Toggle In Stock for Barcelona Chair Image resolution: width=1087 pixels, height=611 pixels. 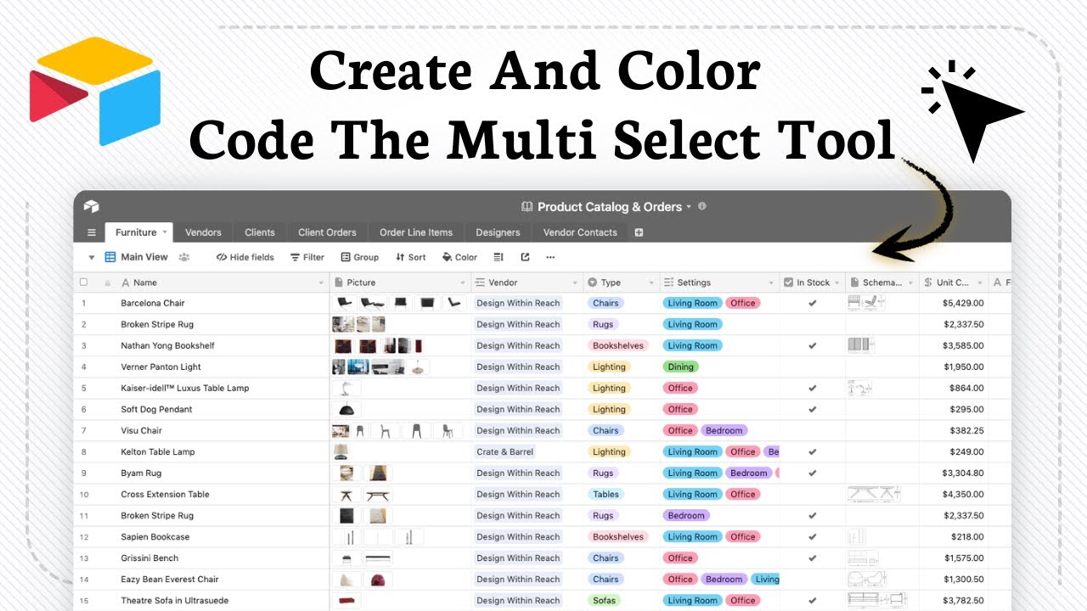point(813,303)
